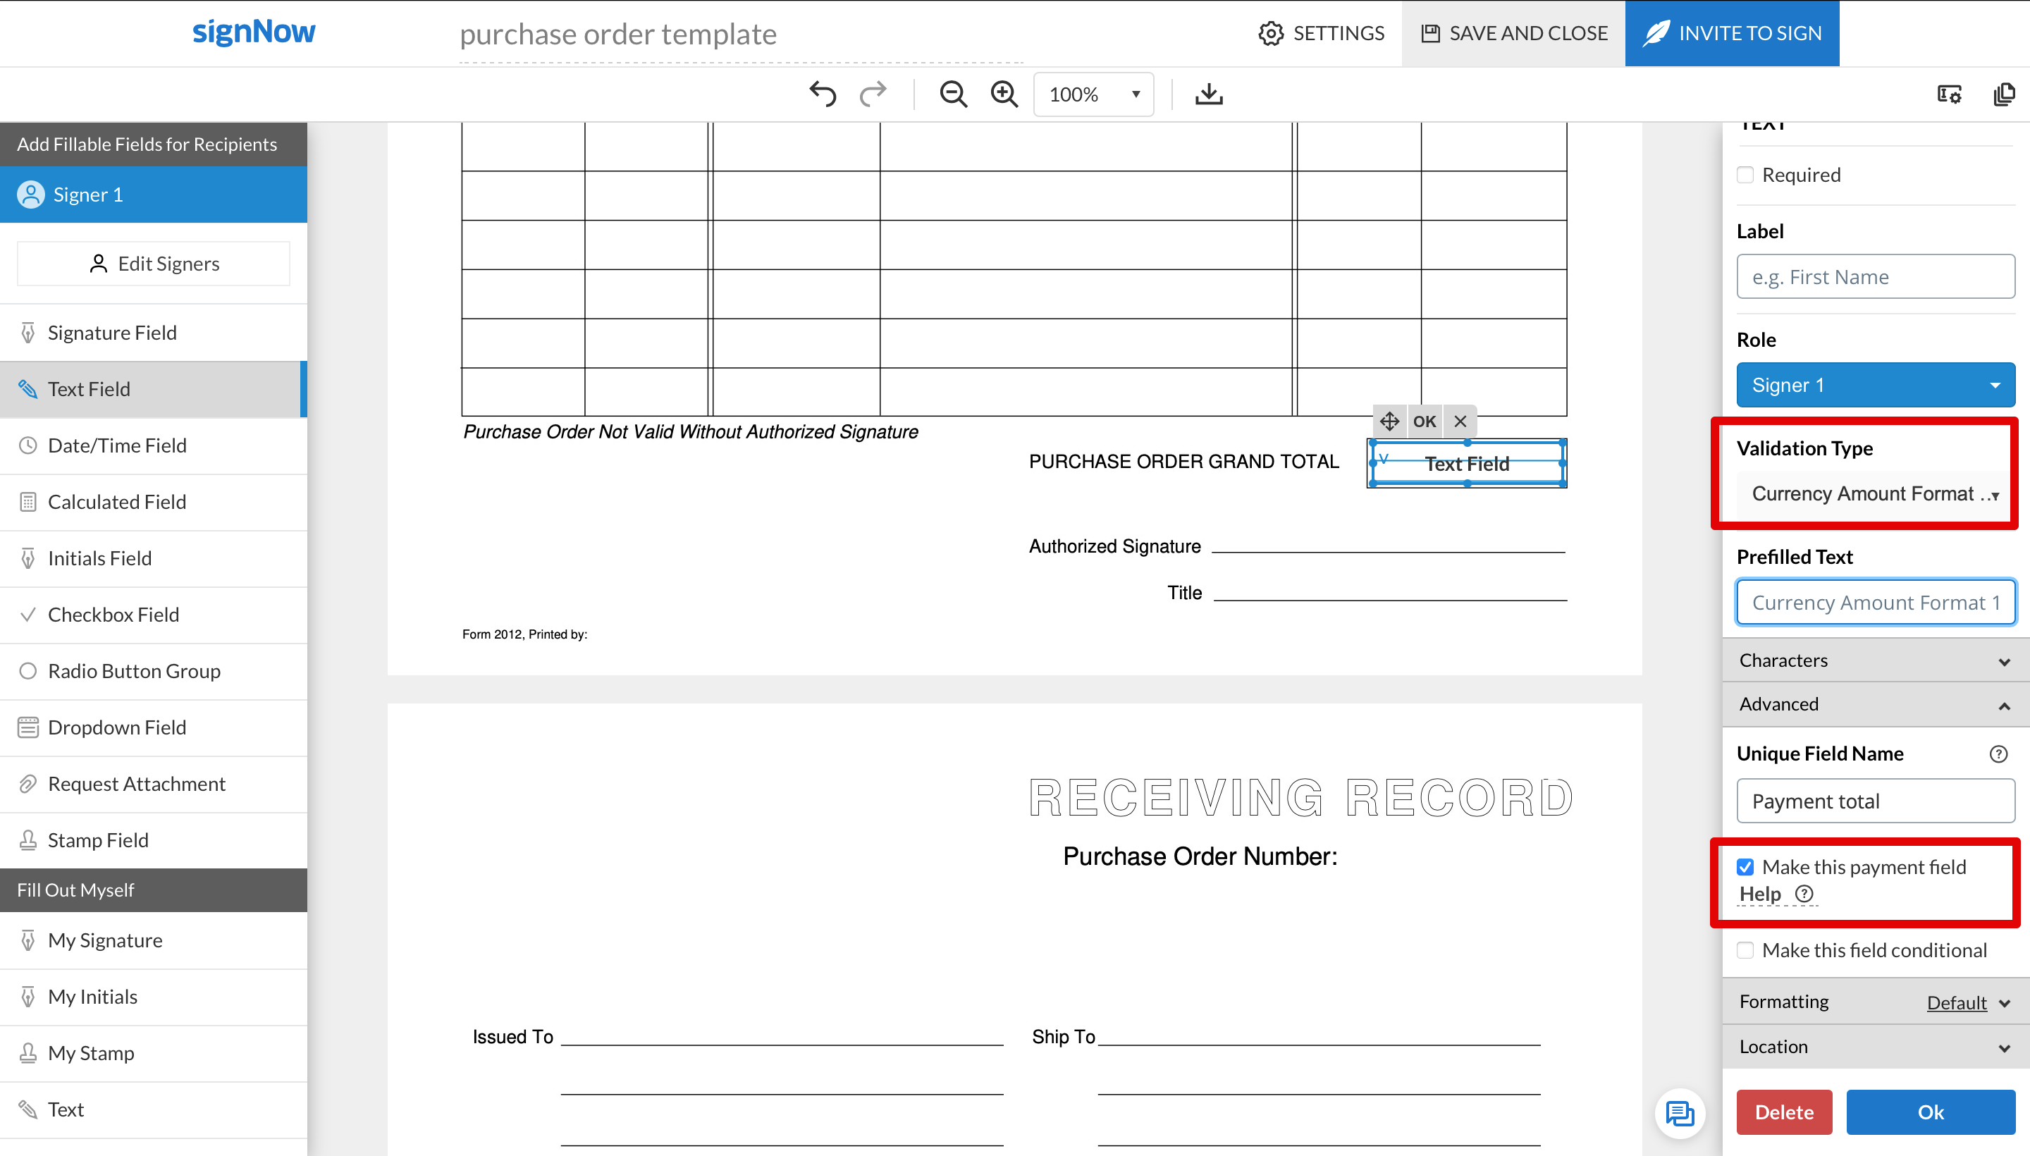Viewport: 2030px width, 1156px height.
Task: Click Invite to Sign button
Action: (x=1732, y=33)
